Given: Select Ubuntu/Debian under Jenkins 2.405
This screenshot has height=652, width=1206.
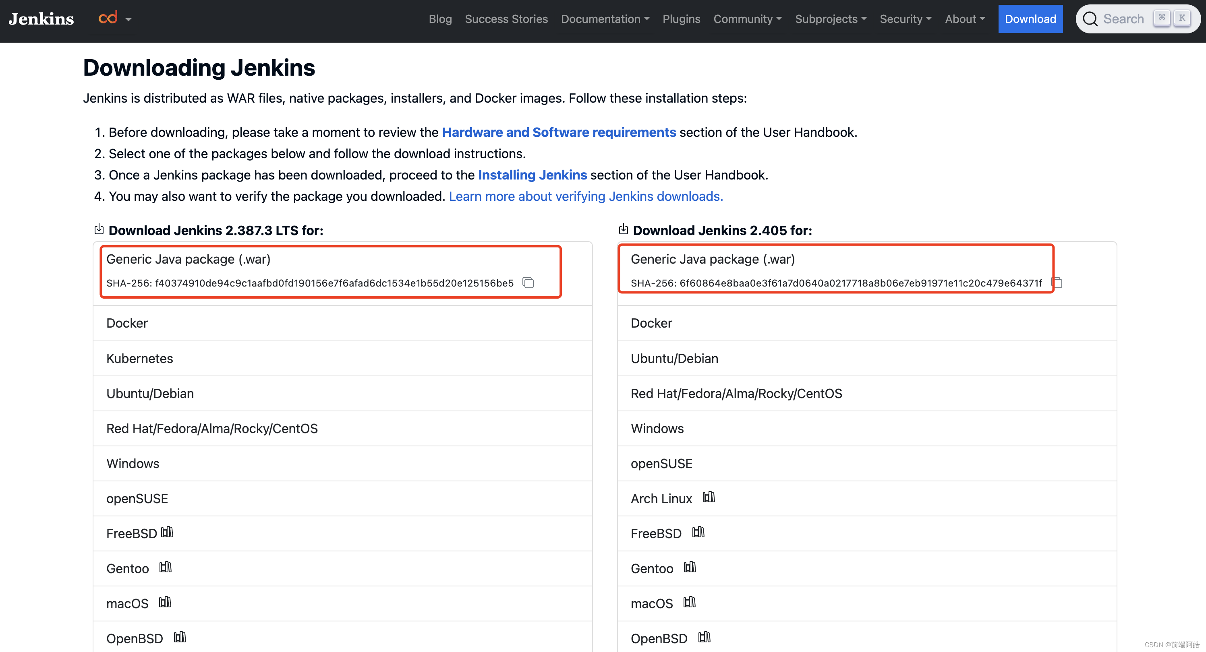Looking at the screenshot, I should point(867,358).
